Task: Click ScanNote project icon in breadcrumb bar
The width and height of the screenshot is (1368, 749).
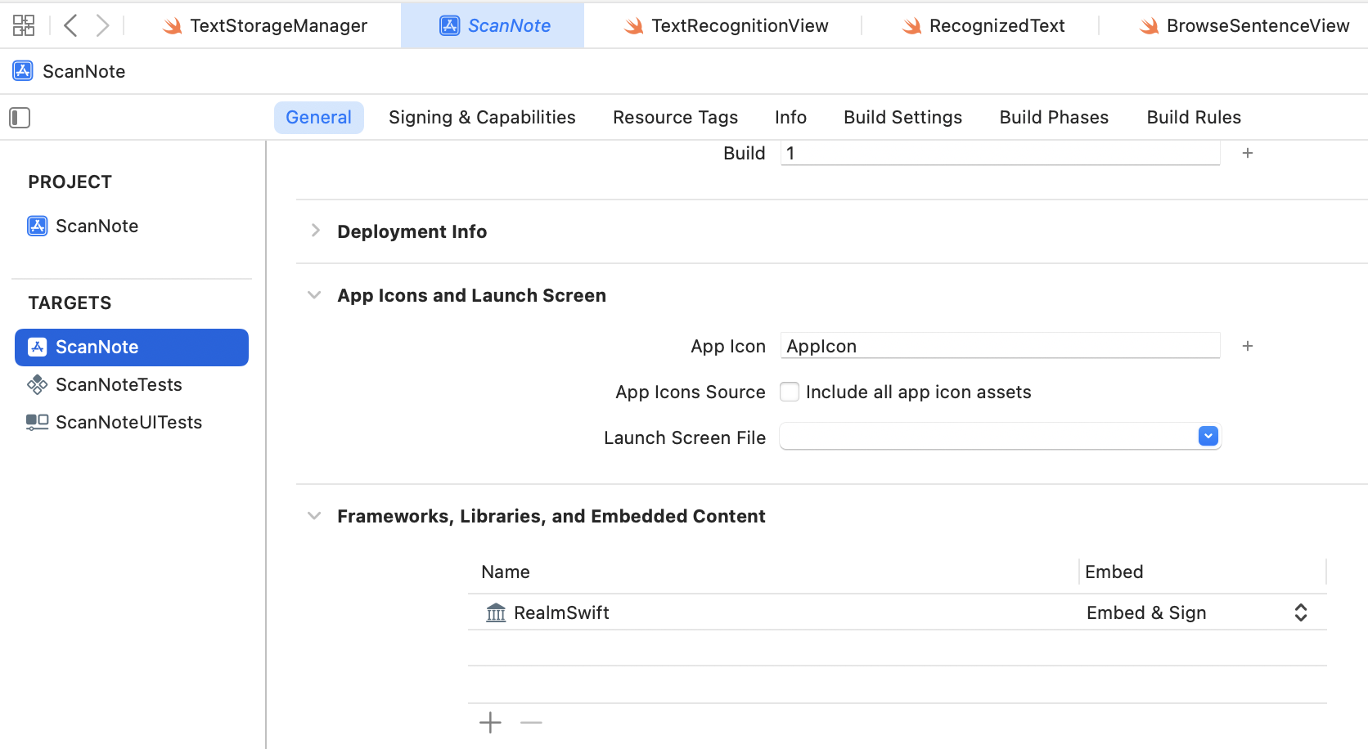Action: click(x=23, y=71)
